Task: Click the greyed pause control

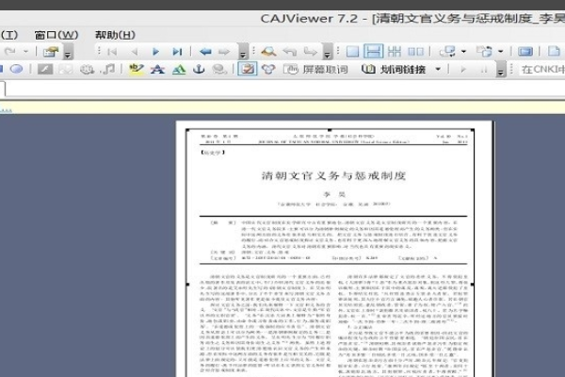Action: pos(484,69)
